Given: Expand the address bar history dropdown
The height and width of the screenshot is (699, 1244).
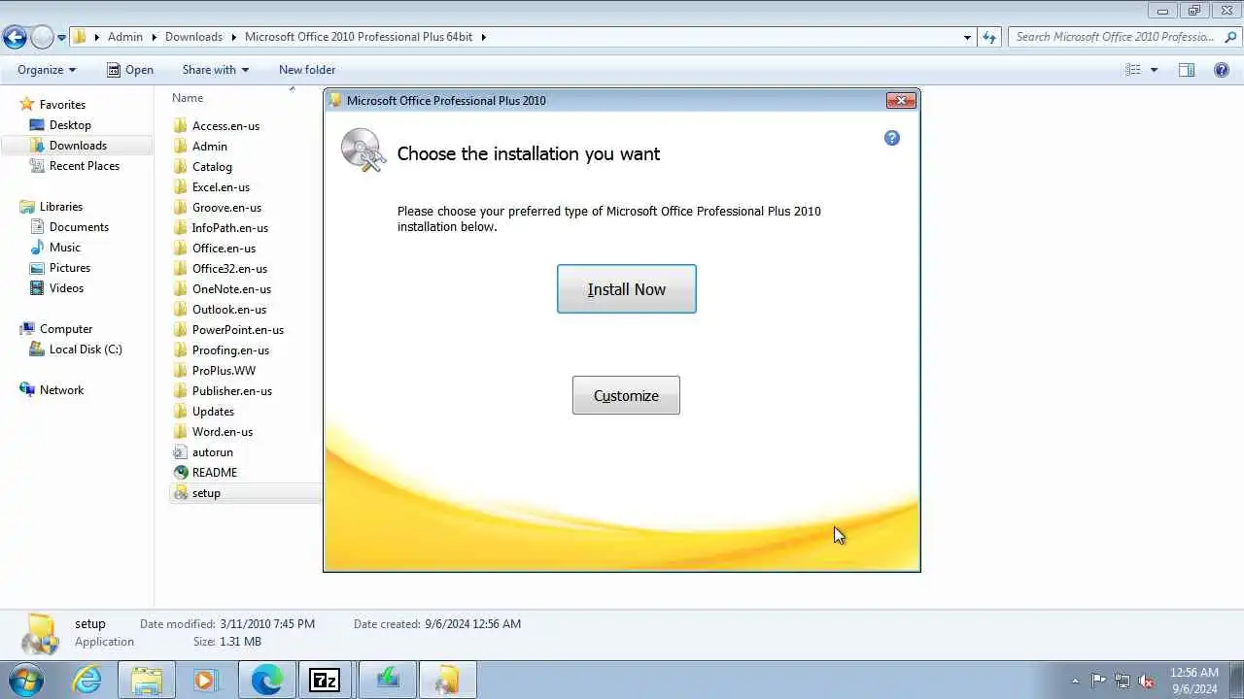Looking at the screenshot, I should pos(967,37).
